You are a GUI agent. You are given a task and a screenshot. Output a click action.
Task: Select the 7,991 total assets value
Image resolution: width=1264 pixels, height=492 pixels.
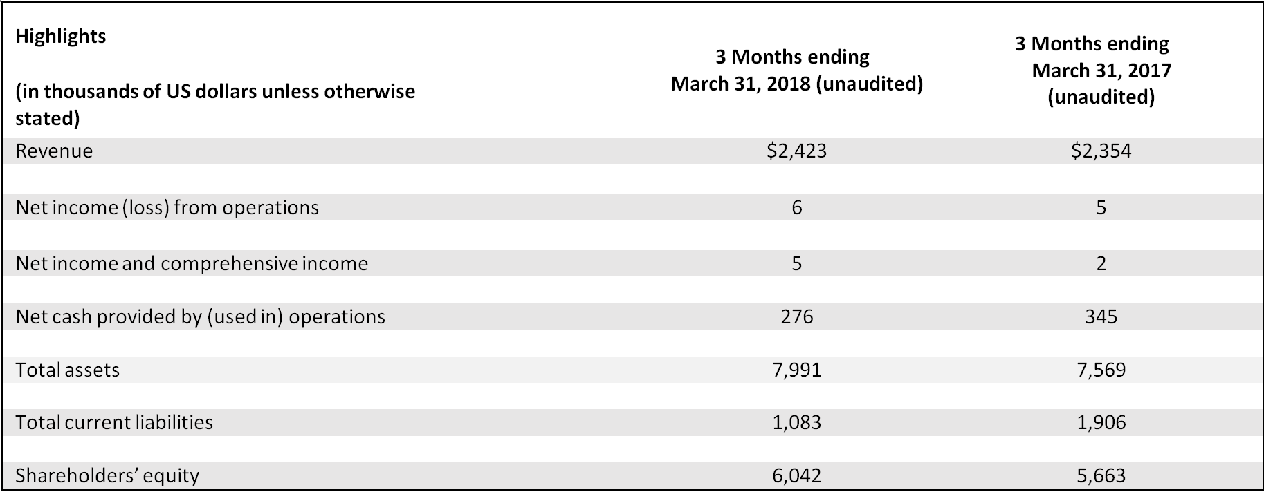tap(796, 370)
